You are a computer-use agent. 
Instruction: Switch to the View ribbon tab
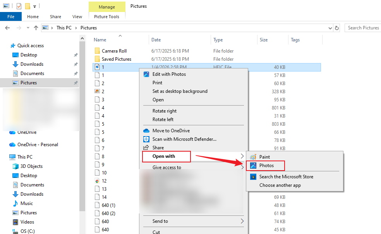(77, 17)
